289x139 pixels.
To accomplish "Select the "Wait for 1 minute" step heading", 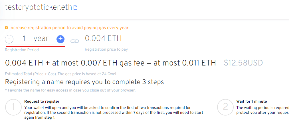I will 252,101.
